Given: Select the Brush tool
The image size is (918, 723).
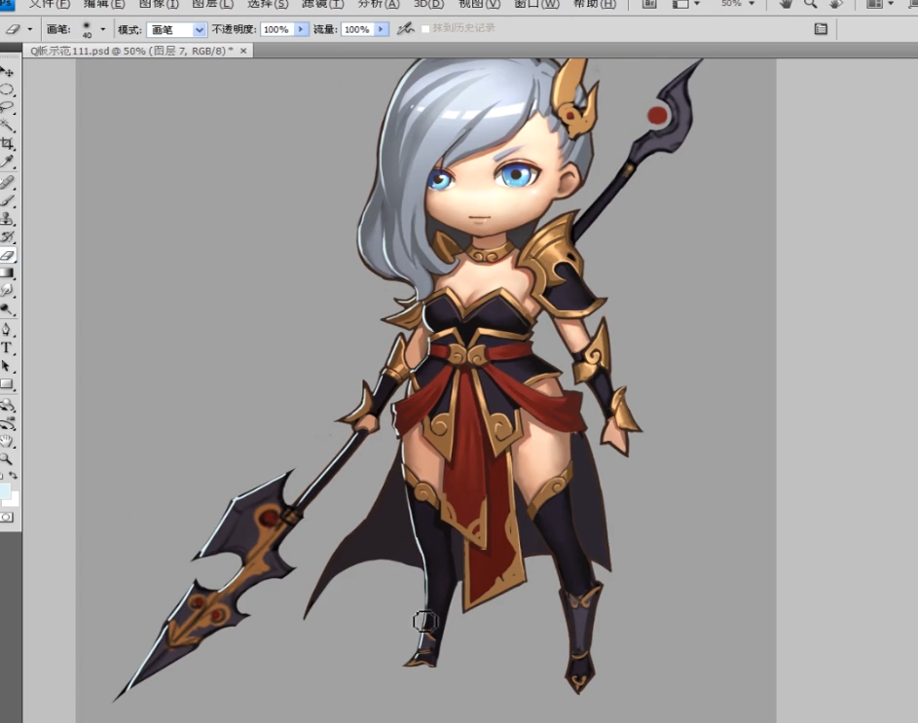Looking at the screenshot, I should click(x=7, y=200).
